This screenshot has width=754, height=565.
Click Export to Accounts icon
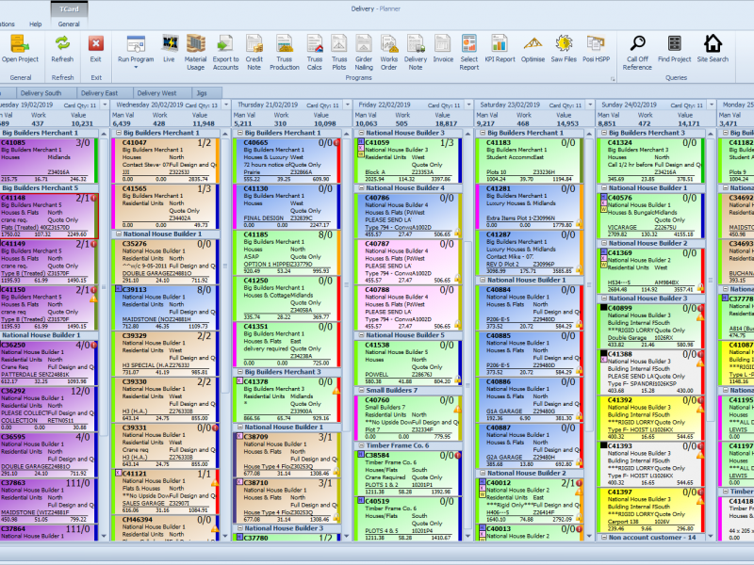pyautogui.click(x=225, y=43)
